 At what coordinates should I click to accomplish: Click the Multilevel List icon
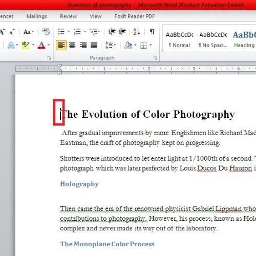(93, 32)
